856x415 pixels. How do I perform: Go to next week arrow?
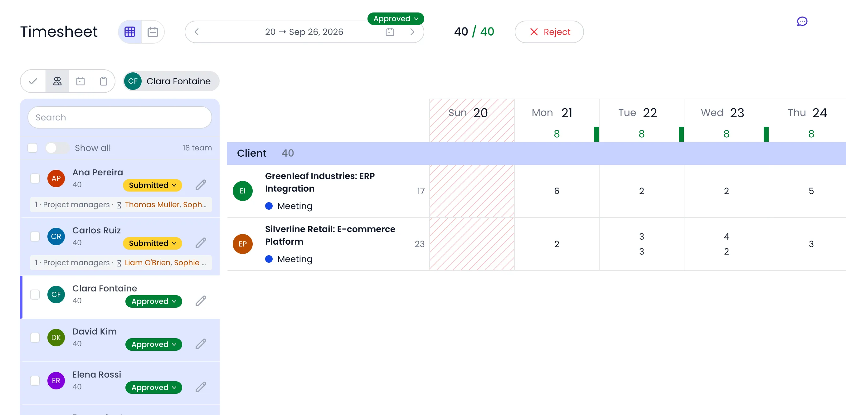[x=412, y=32]
